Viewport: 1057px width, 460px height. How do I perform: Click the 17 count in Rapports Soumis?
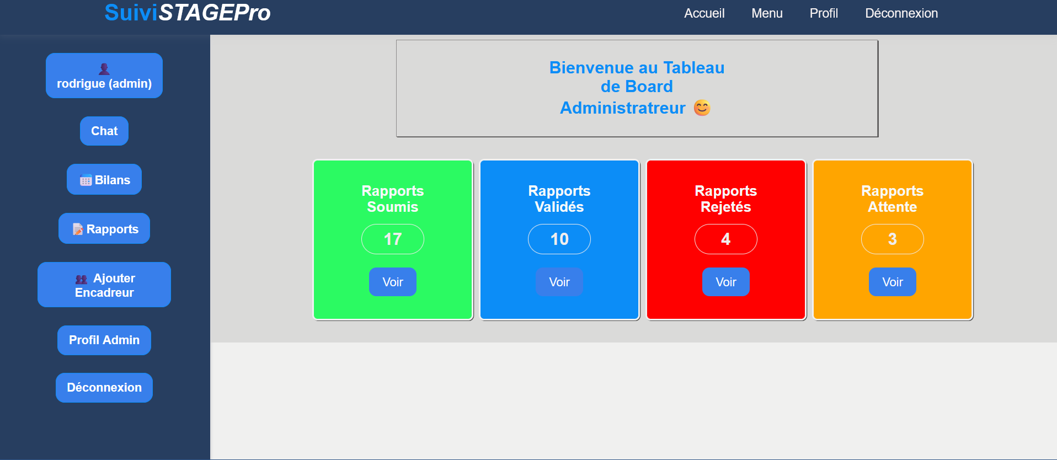point(393,239)
